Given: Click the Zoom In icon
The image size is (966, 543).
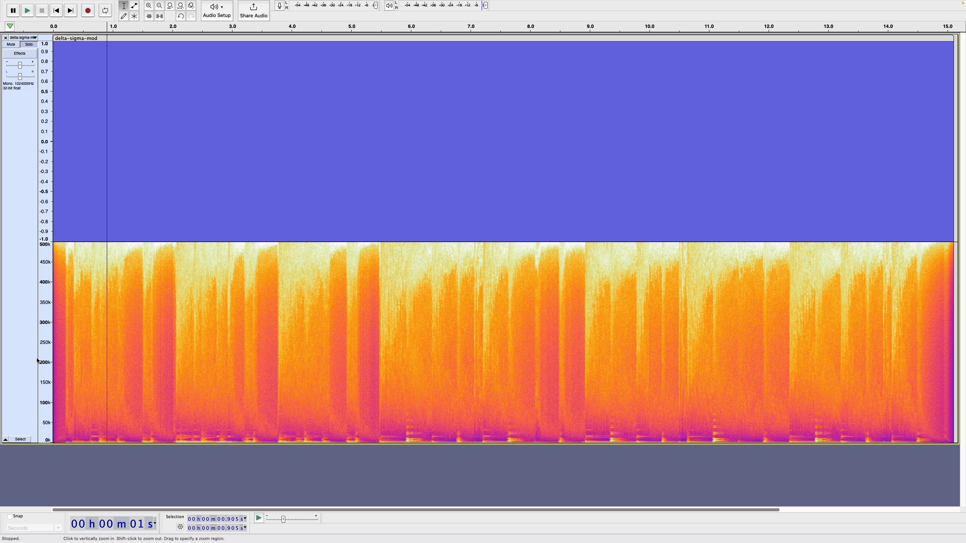Looking at the screenshot, I should (149, 6).
